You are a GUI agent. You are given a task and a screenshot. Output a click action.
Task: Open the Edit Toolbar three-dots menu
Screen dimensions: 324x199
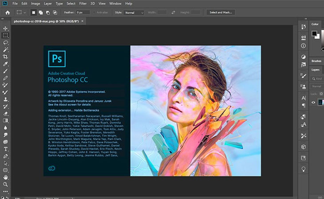(x=5, y=191)
